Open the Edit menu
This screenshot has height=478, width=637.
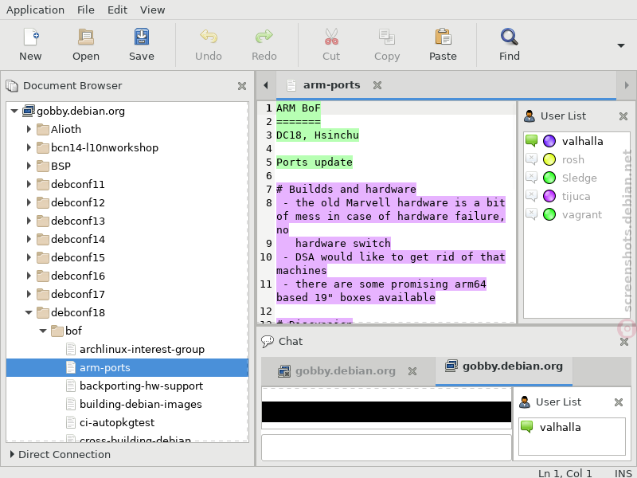click(x=117, y=10)
